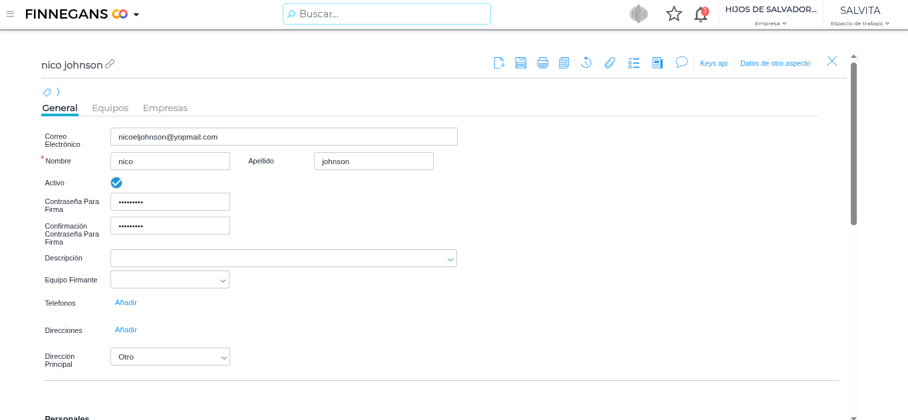This screenshot has width=908, height=420.
Task: Click the scrollbar down arrow
Action: [853, 417]
